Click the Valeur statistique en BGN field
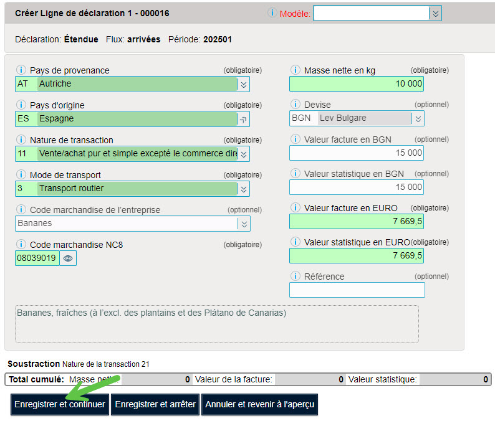The width and height of the screenshot is (495, 421). (357, 187)
